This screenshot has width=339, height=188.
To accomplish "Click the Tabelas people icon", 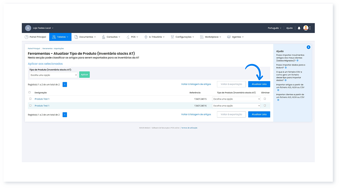I will 54,37.
